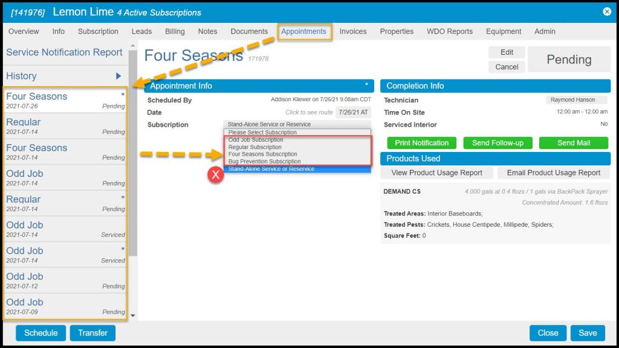Open the WDO Reports tab
Screen dimensions: 619x348
point(449,31)
